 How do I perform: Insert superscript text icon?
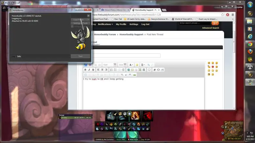(x=126, y=75)
